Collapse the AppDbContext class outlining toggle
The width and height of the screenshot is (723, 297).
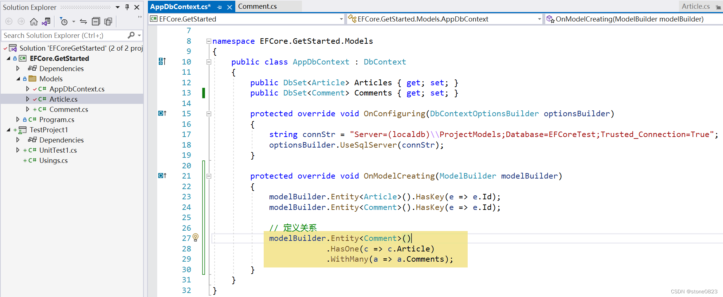tap(209, 62)
